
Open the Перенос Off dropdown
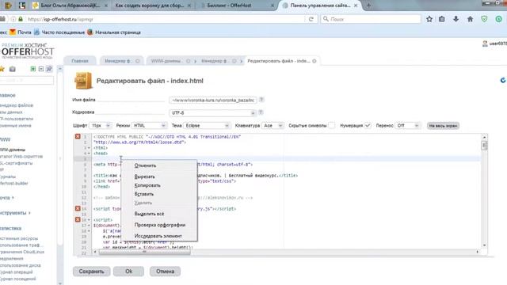407,125
